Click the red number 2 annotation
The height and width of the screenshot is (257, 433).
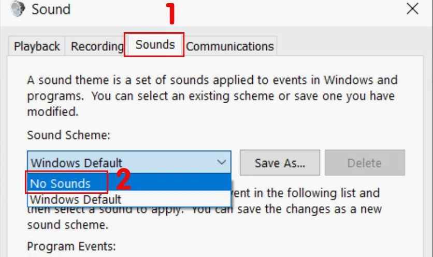[x=124, y=179]
